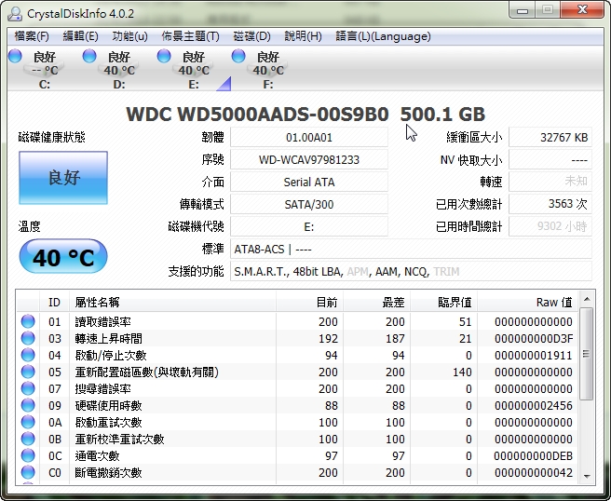This screenshot has width=611, height=501.
Task: Click the 臨界值 column header
Action: (444, 302)
